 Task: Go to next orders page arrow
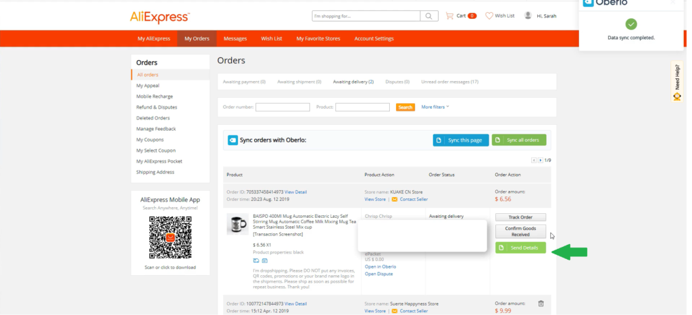pyautogui.click(x=540, y=161)
